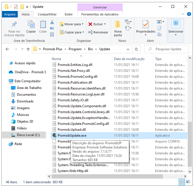This screenshot has height=188, width=195.
Task: Create a Nova pasta
Action: (118, 29)
